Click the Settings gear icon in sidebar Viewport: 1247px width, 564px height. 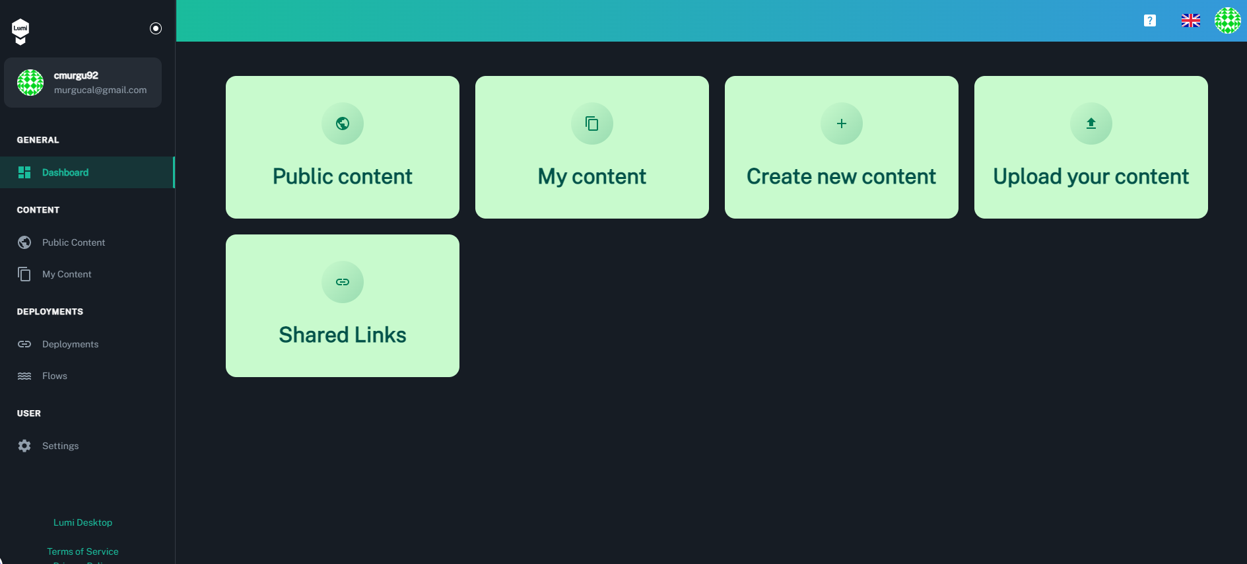24,446
